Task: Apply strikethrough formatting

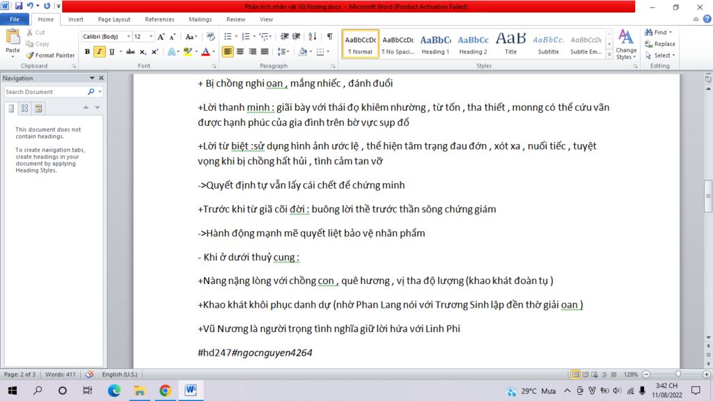Action: point(130,52)
